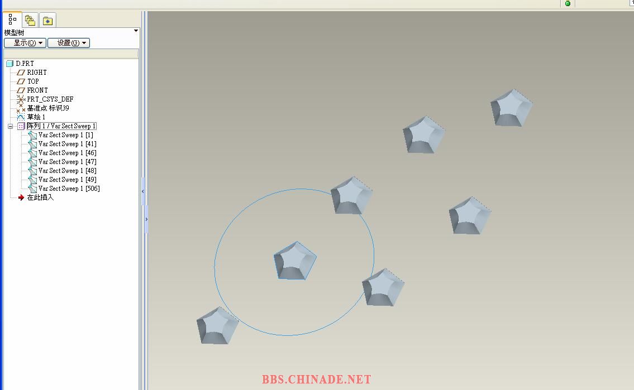Click the TOP plane icon

pos(21,81)
